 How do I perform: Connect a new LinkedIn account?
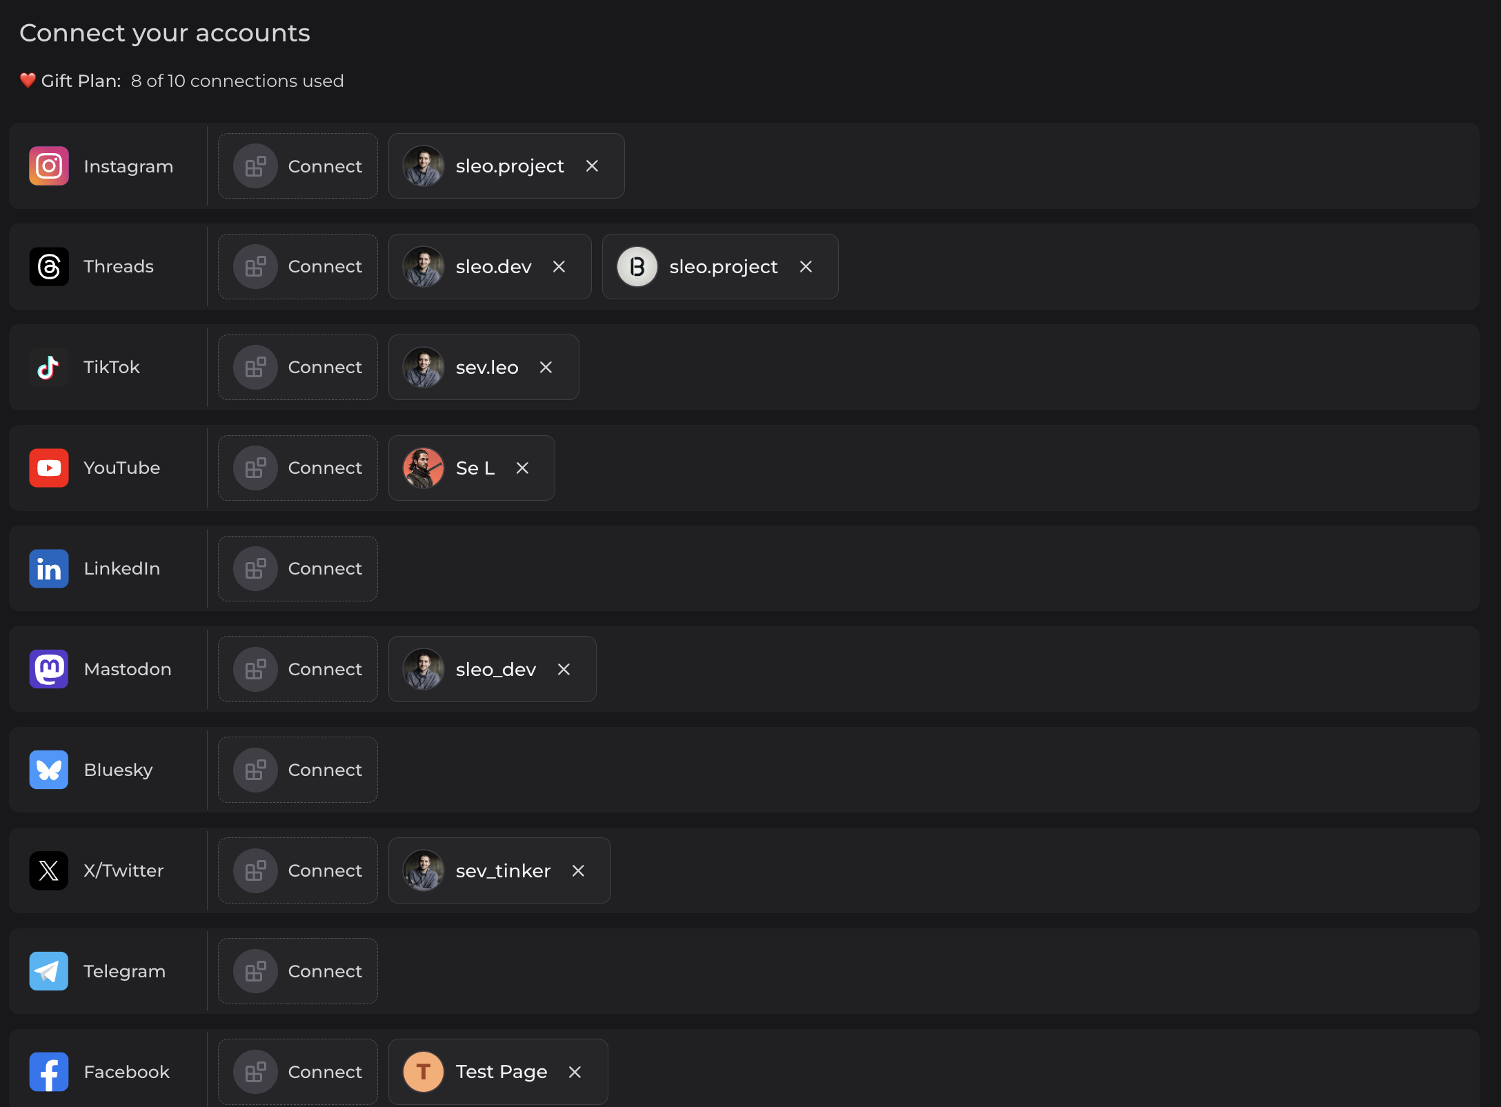pos(297,568)
